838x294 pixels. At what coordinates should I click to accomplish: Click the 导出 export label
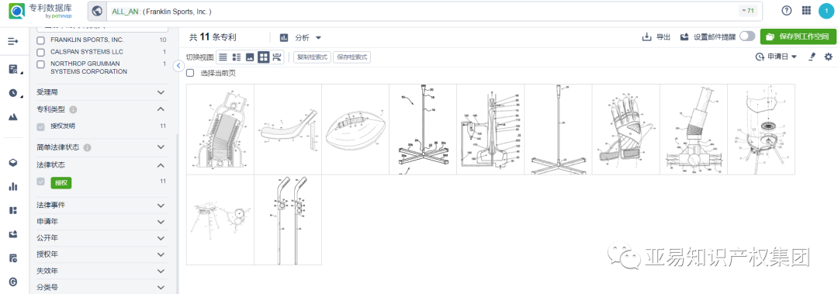pyautogui.click(x=663, y=37)
